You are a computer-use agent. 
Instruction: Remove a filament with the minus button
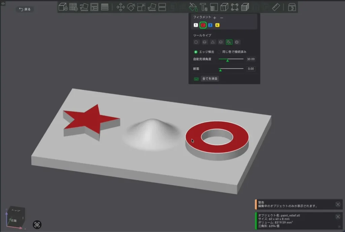pyautogui.click(x=222, y=17)
